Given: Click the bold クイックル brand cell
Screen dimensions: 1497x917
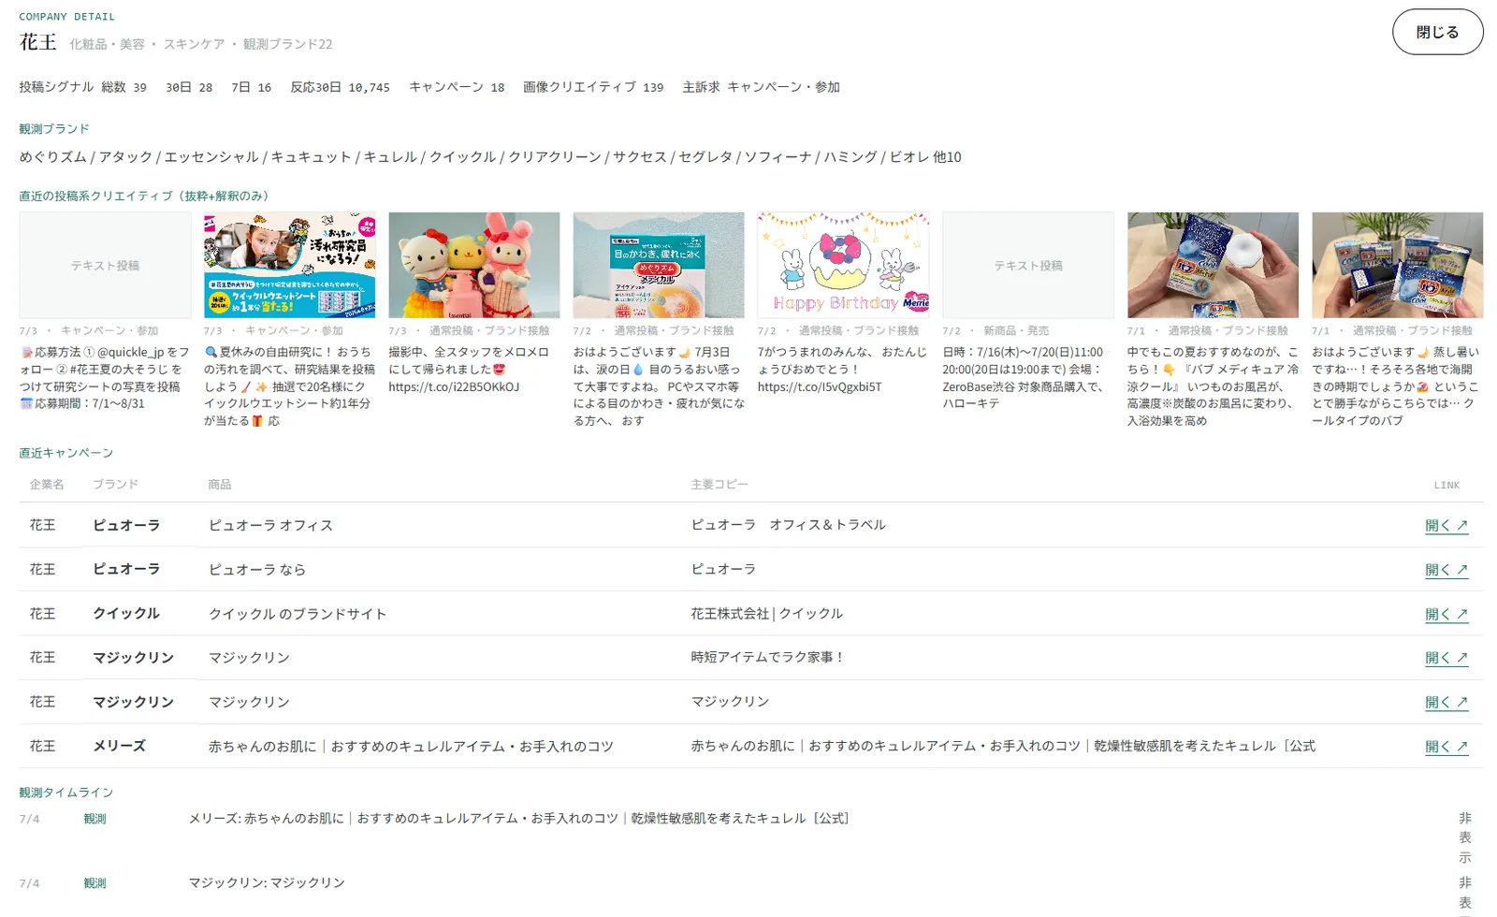Looking at the screenshot, I should pos(126,614).
